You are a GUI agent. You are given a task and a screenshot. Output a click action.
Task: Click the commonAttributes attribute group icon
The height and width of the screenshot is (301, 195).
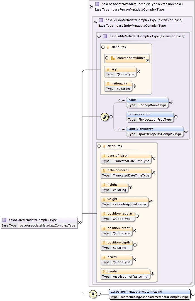point(113,58)
